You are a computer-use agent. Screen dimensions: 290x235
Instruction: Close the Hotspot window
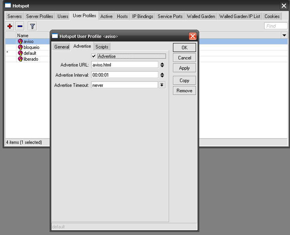point(284,6)
